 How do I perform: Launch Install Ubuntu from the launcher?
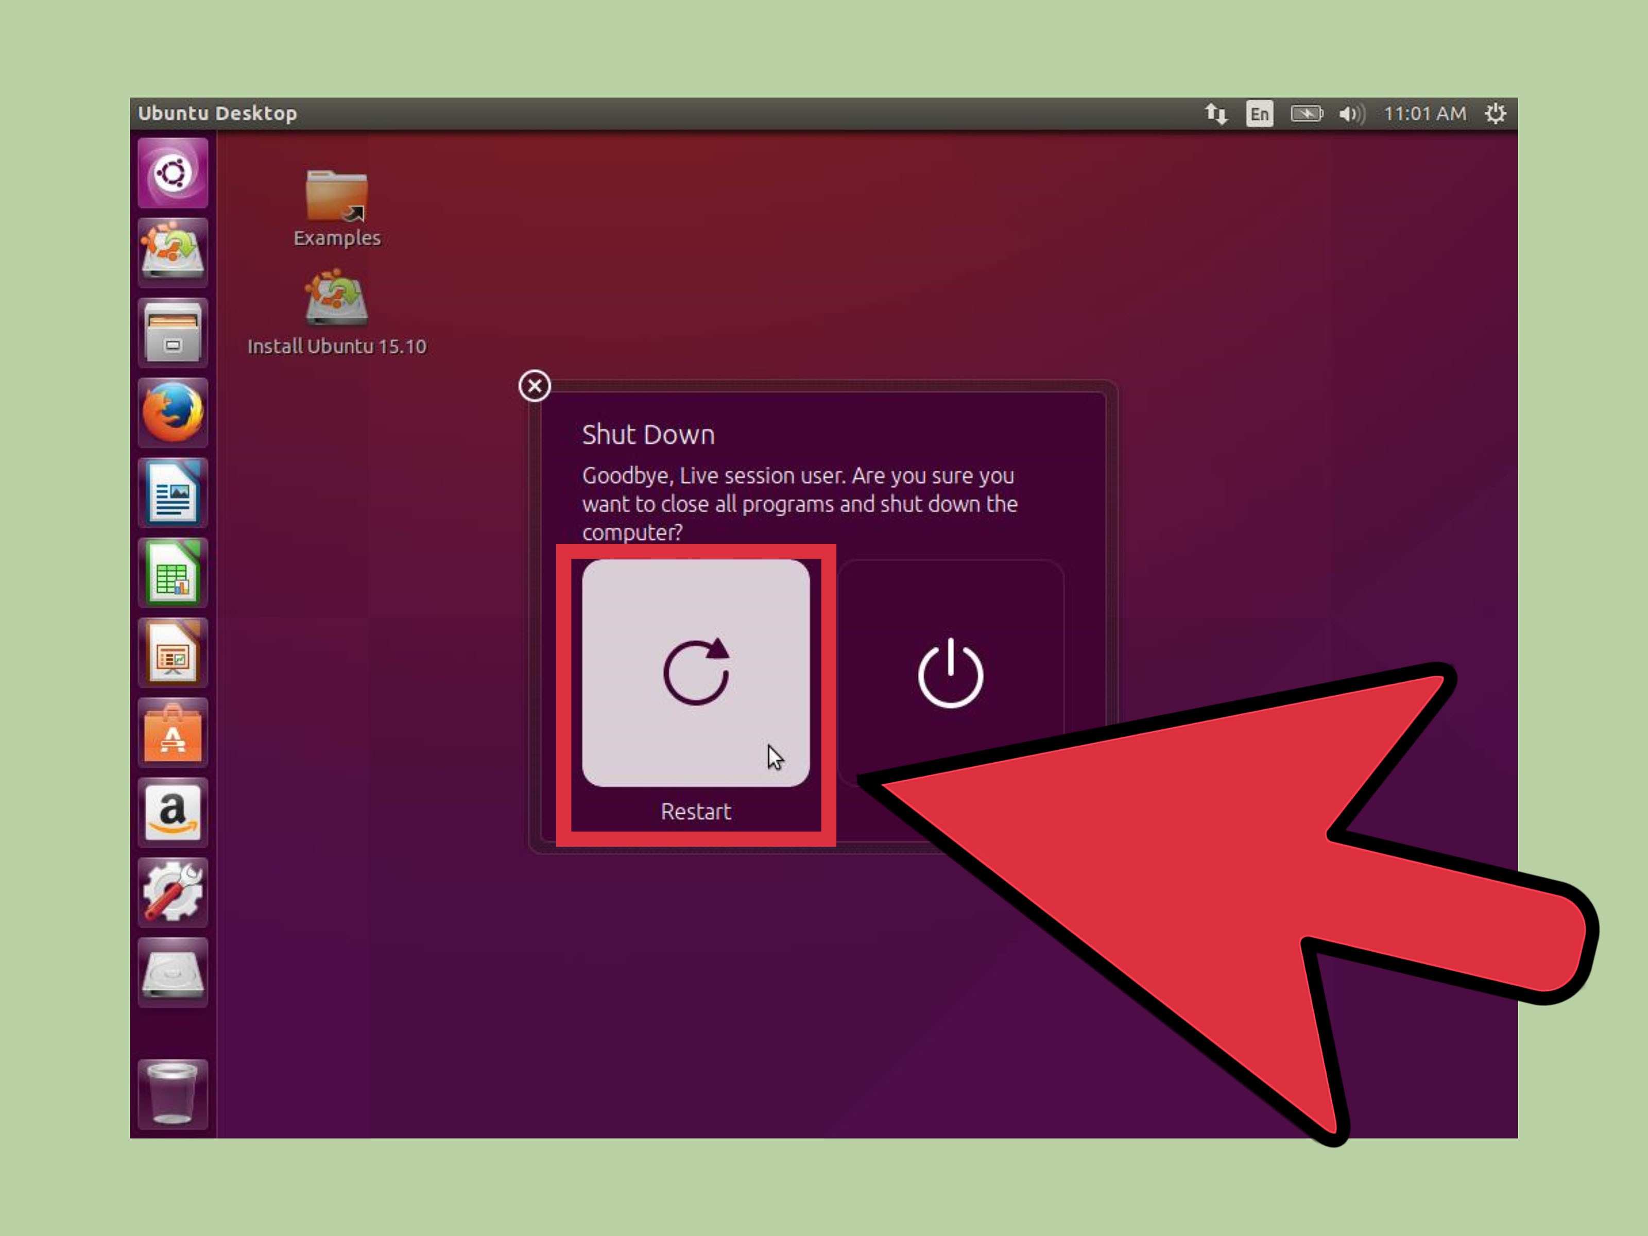(173, 253)
